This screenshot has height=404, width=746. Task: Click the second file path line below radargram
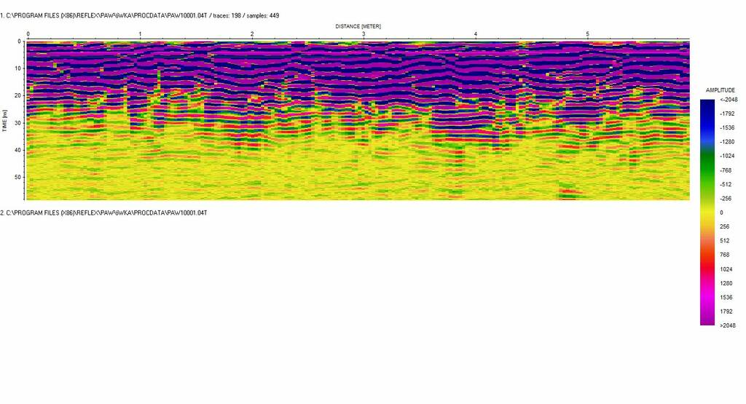[104, 213]
